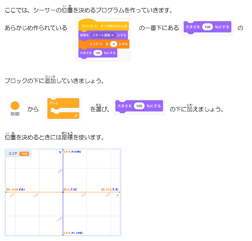Click the 大きさを block beside the ずっと block
The image size is (252, 241).
139,106
